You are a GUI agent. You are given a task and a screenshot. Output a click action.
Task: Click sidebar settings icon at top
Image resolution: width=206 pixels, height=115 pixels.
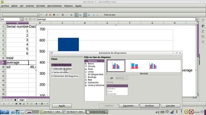pos(203,20)
